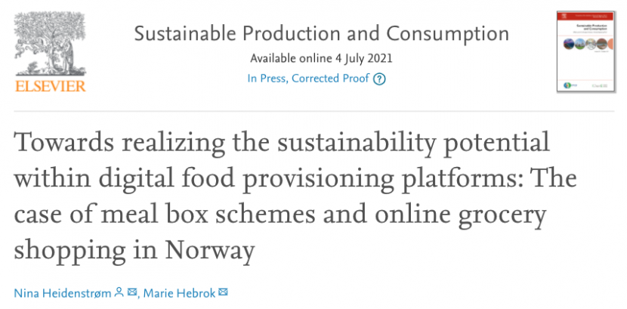Click the blue-green round logo on cover bottom
The height and width of the screenshot is (309, 627).
567,85
